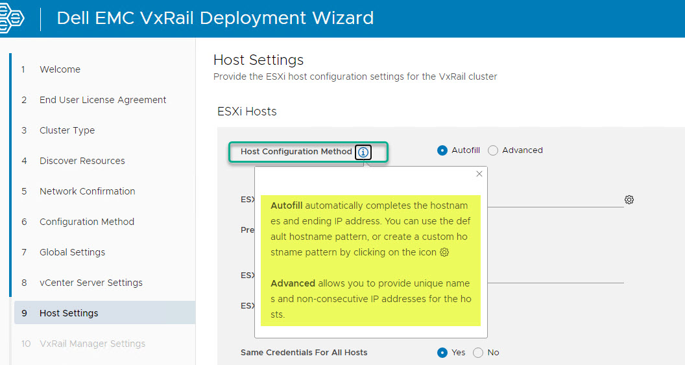Viewport: 685px width, 365px height.
Task: Click the Dell EMC logo icon
Action: (x=12, y=18)
